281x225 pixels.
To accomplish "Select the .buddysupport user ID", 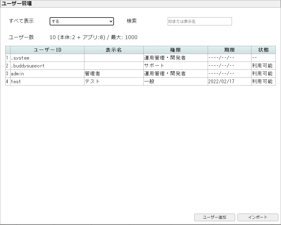I will 28,66.
